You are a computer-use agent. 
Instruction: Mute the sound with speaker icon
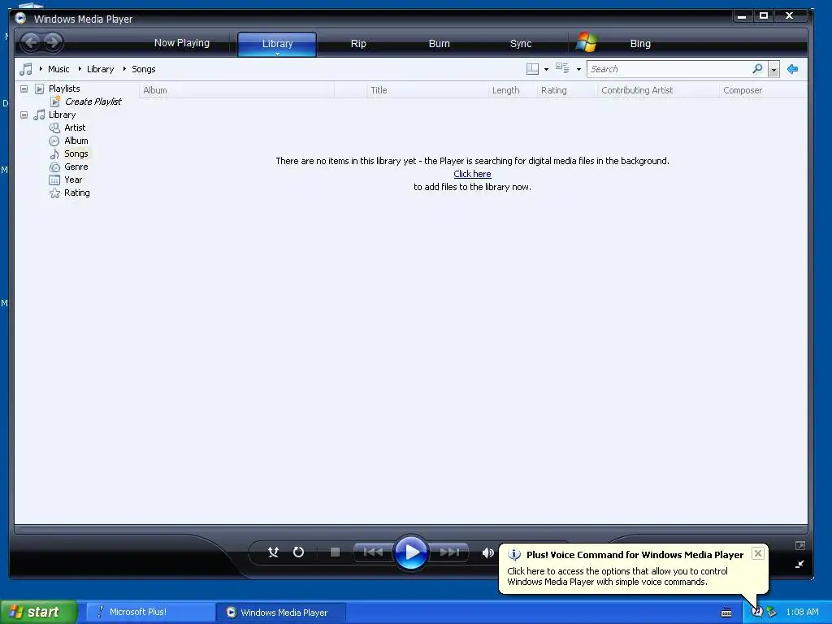[x=487, y=552]
